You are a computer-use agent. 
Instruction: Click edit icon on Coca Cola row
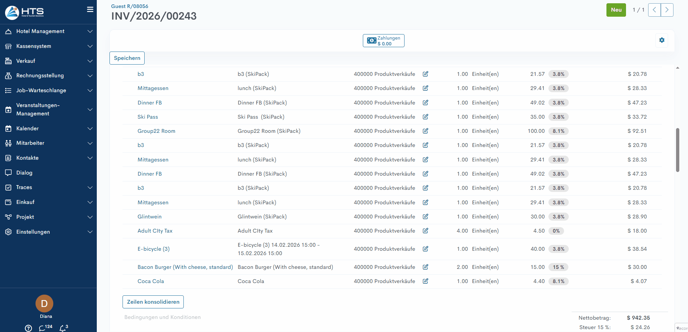click(425, 281)
